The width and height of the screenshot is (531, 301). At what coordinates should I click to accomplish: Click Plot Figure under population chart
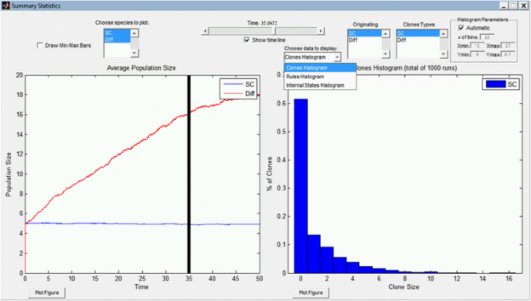[x=47, y=292]
